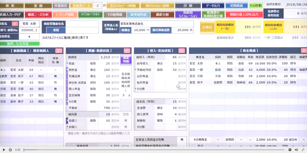Open 相続税シミュレーション
This screenshot has width=307, height=153.
[188, 15]
